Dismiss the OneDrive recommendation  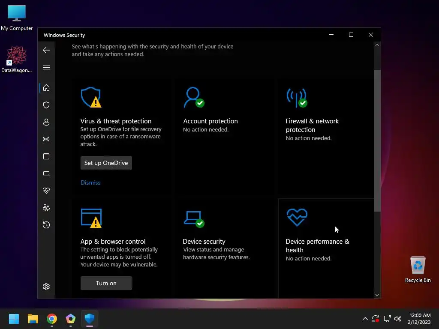pyautogui.click(x=90, y=182)
